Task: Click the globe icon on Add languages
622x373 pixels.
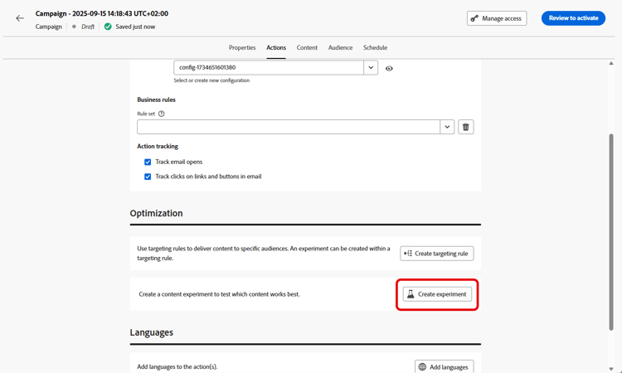Action: click(x=422, y=367)
